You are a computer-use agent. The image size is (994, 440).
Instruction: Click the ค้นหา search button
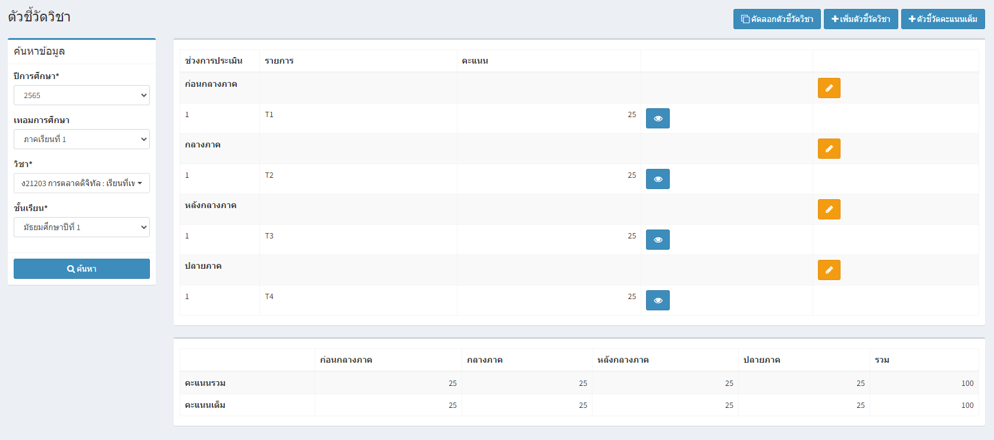tap(81, 269)
